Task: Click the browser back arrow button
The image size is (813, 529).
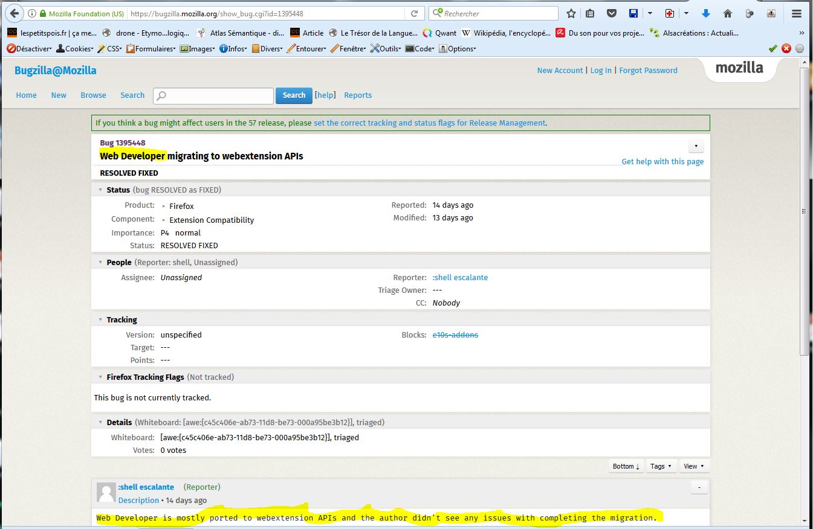Action: click(x=15, y=13)
